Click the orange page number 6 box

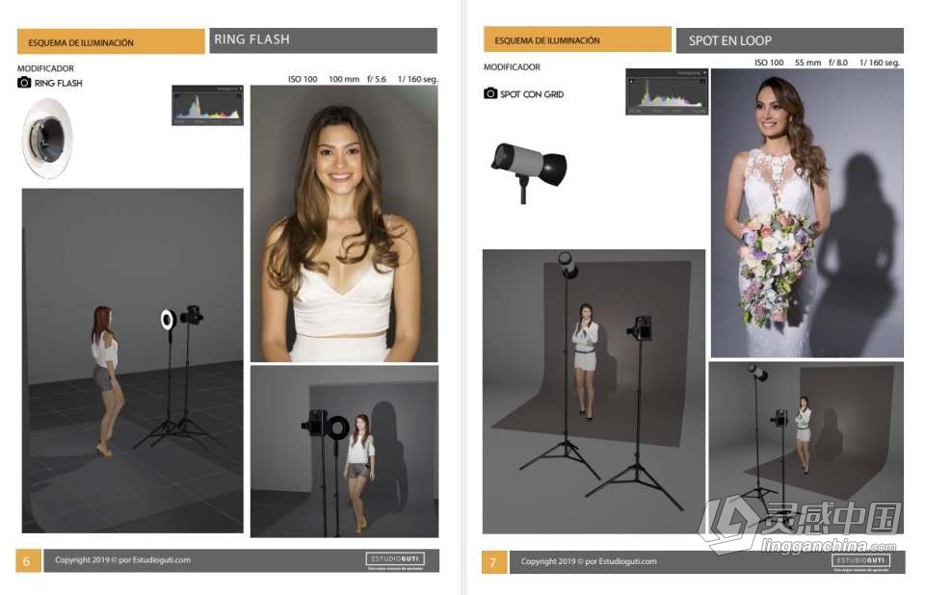pyautogui.click(x=28, y=560)
